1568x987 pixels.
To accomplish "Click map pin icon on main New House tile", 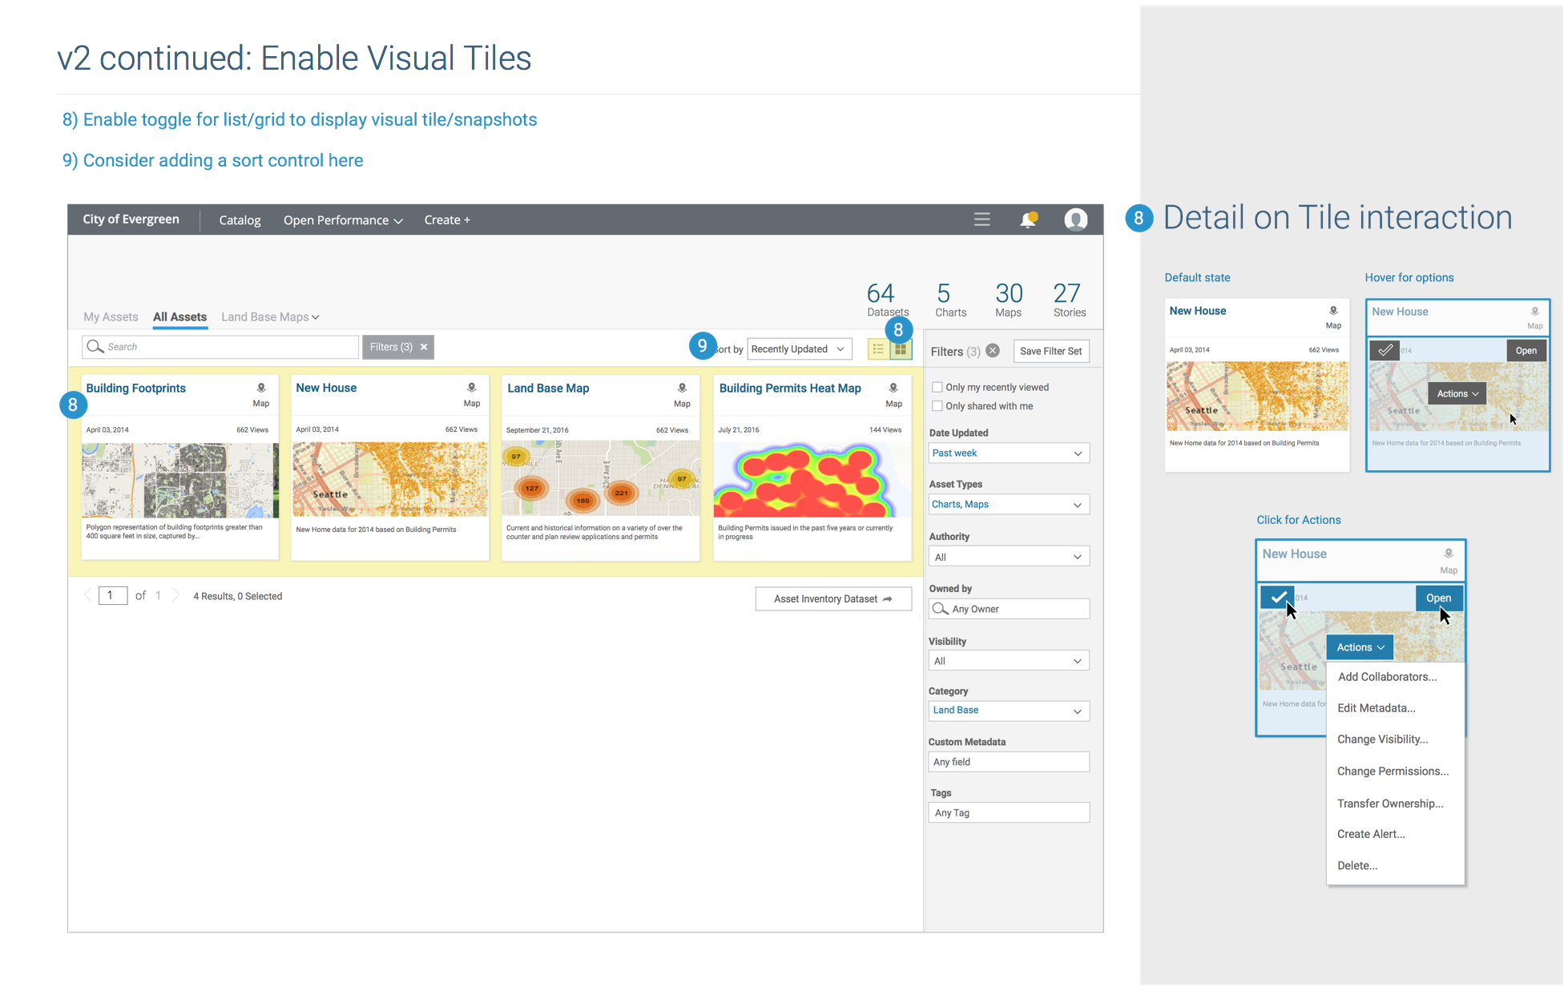I will (472, 388).
